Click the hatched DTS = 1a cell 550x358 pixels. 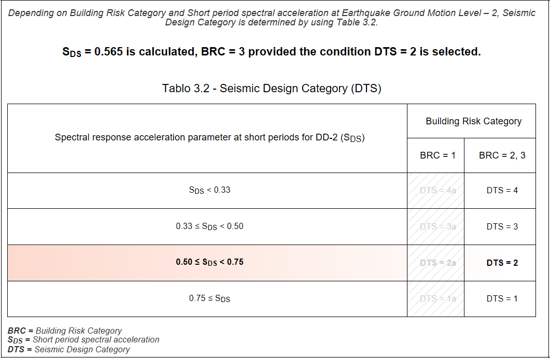click(435, 298)
